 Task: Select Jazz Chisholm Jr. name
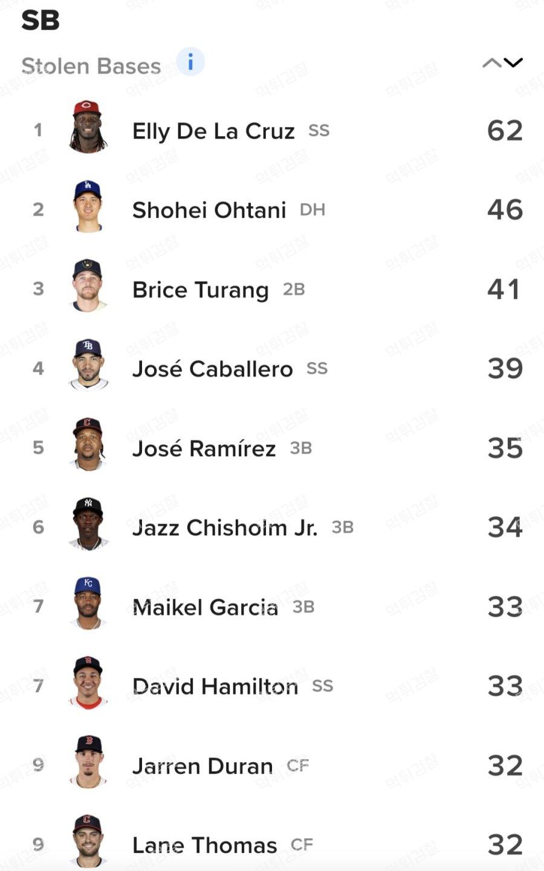[225, 527]
